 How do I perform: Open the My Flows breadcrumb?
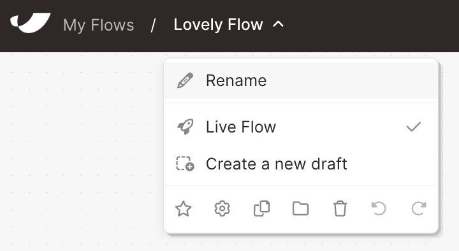point(99,25)
